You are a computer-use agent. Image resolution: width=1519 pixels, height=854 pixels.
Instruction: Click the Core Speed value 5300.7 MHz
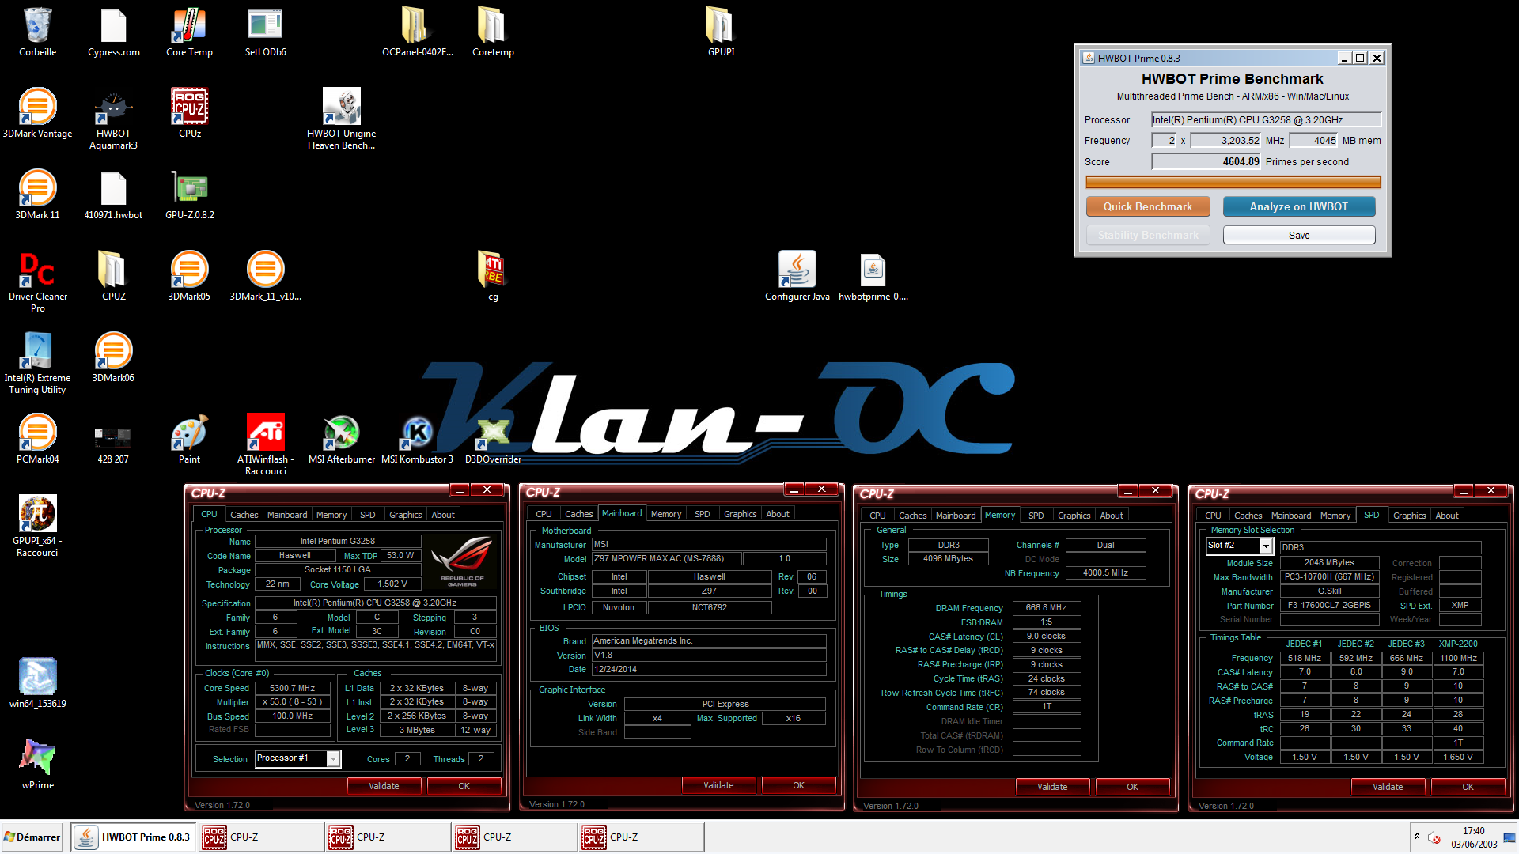pos(292,688)
